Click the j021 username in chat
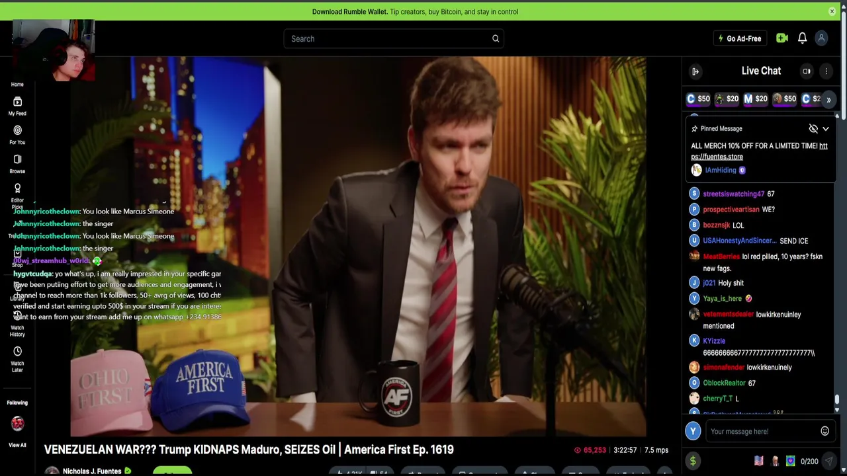 click(x=709, y=283)
